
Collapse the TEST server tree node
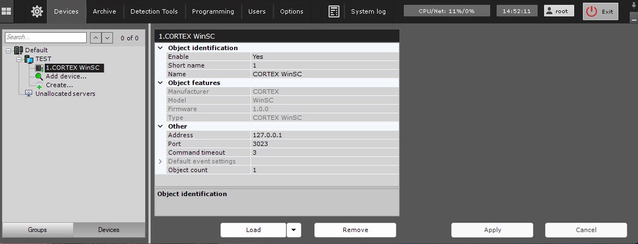(x=18, y=59)
